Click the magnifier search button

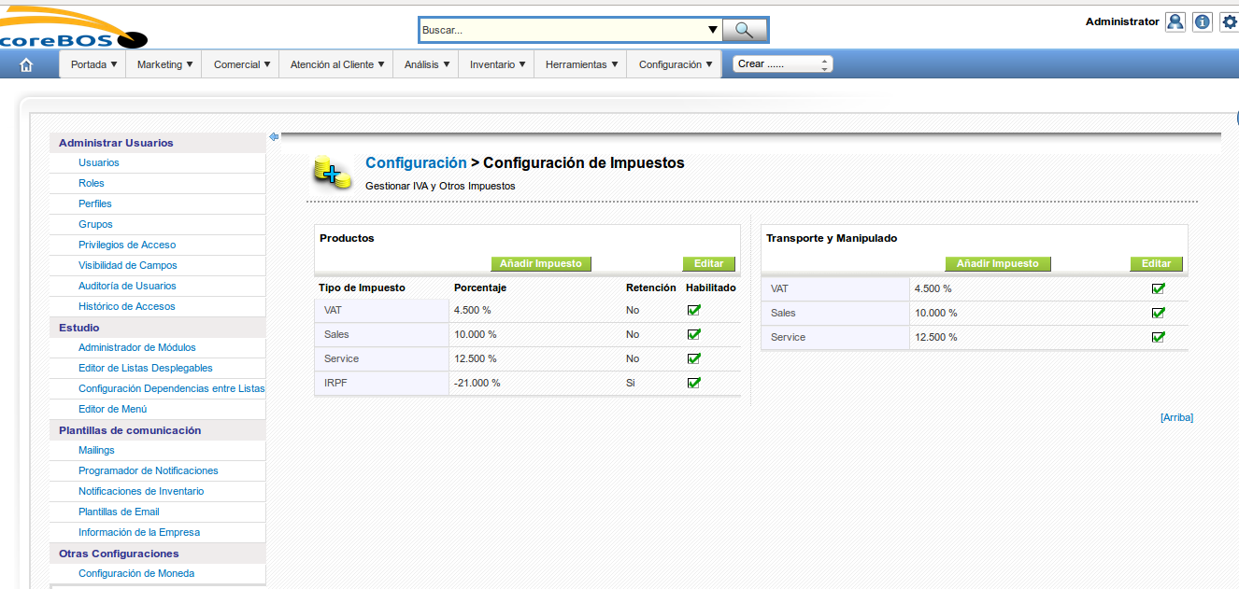click(744, 30)
